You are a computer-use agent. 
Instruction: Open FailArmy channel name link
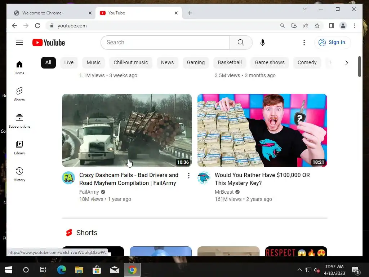point(89,192)
